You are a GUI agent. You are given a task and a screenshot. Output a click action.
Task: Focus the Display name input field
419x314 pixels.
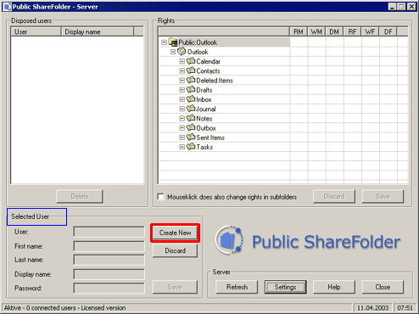coord(109,274)
